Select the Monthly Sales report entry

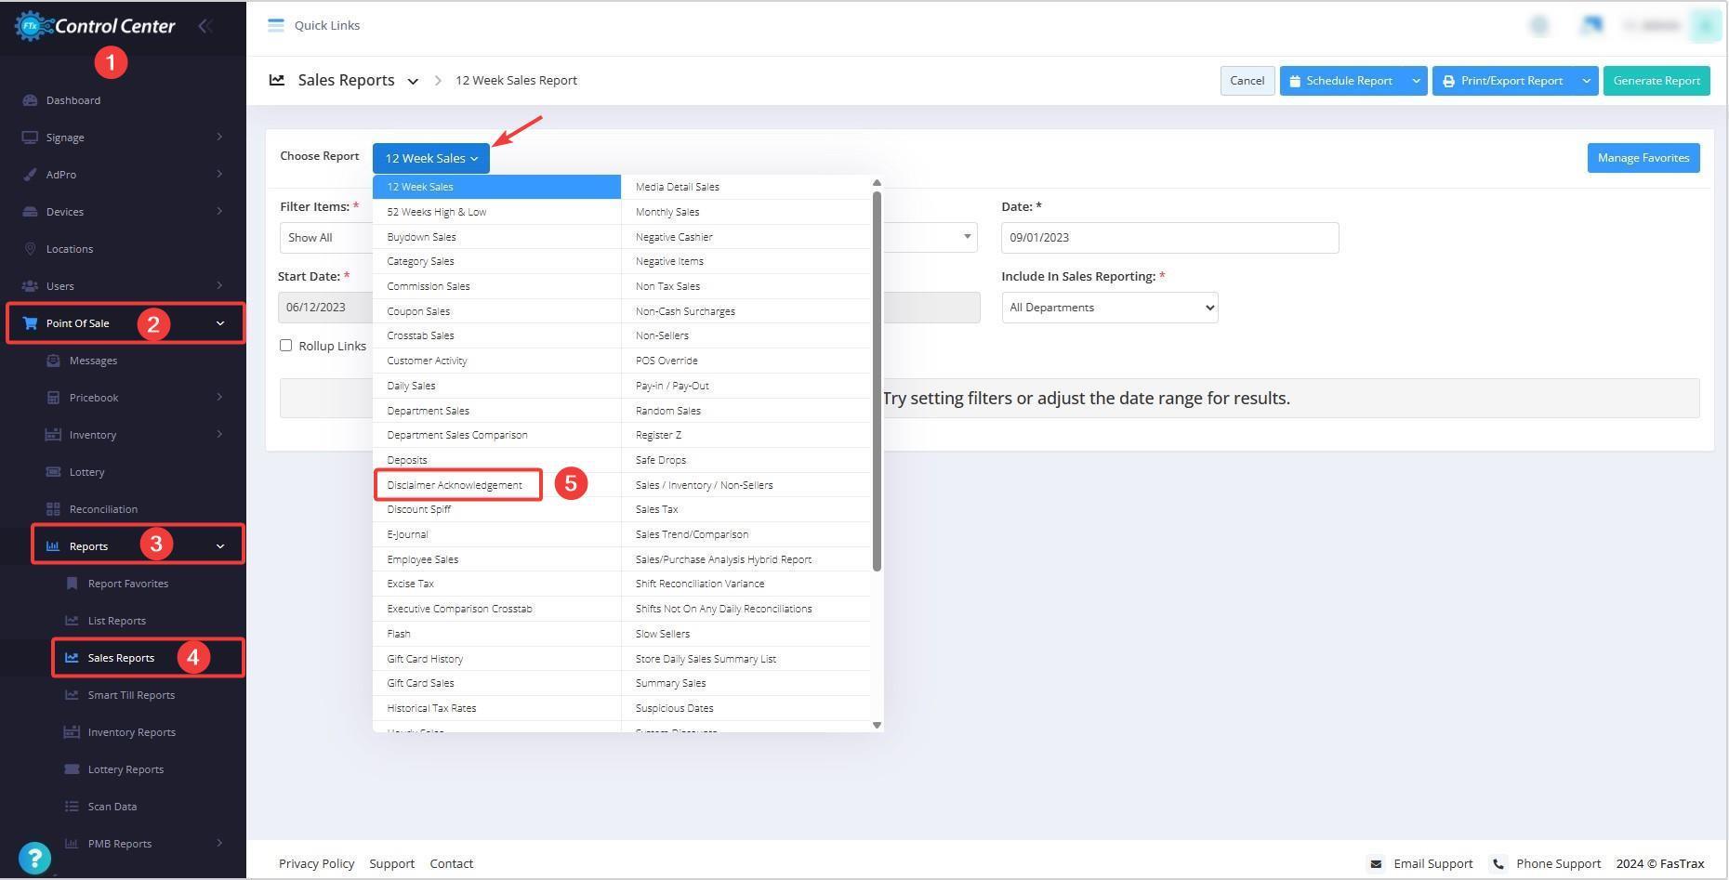coord(667,212)
